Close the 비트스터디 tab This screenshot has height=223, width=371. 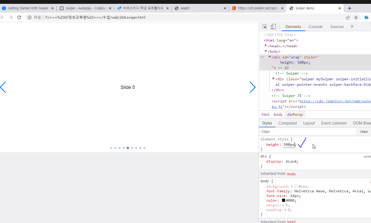tap(167, 8)
